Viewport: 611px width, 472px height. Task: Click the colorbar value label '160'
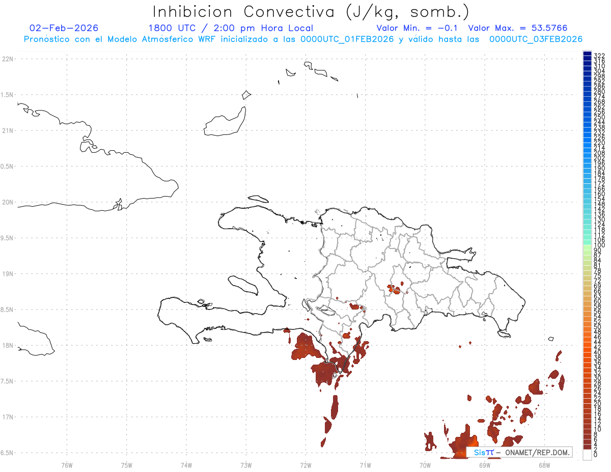pyautogui.click(x=599, y=194)
